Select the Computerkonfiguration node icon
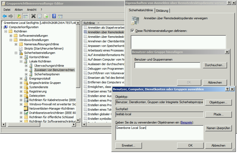 click(x=6, y=27)
